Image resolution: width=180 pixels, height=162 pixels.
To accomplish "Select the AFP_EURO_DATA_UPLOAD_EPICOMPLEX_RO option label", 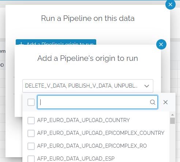I will [x=92, y=146].
